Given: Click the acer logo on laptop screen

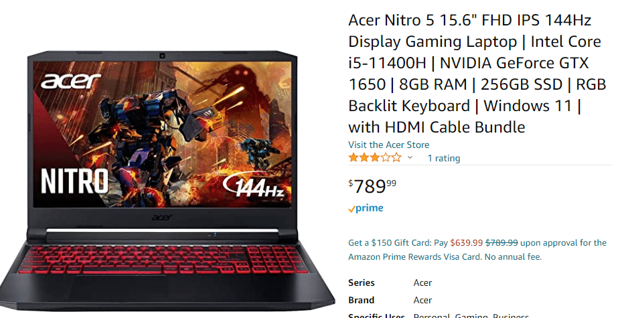Looking at the screenshot, I should point(71,81).
